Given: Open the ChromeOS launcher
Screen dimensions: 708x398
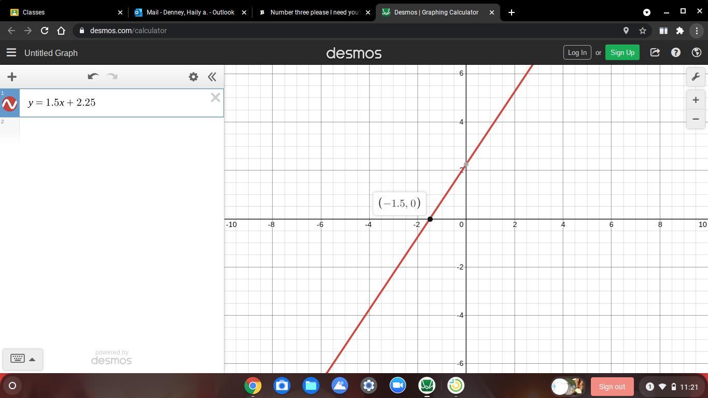Looking at the screenshot, I should [x=12, y=386].
